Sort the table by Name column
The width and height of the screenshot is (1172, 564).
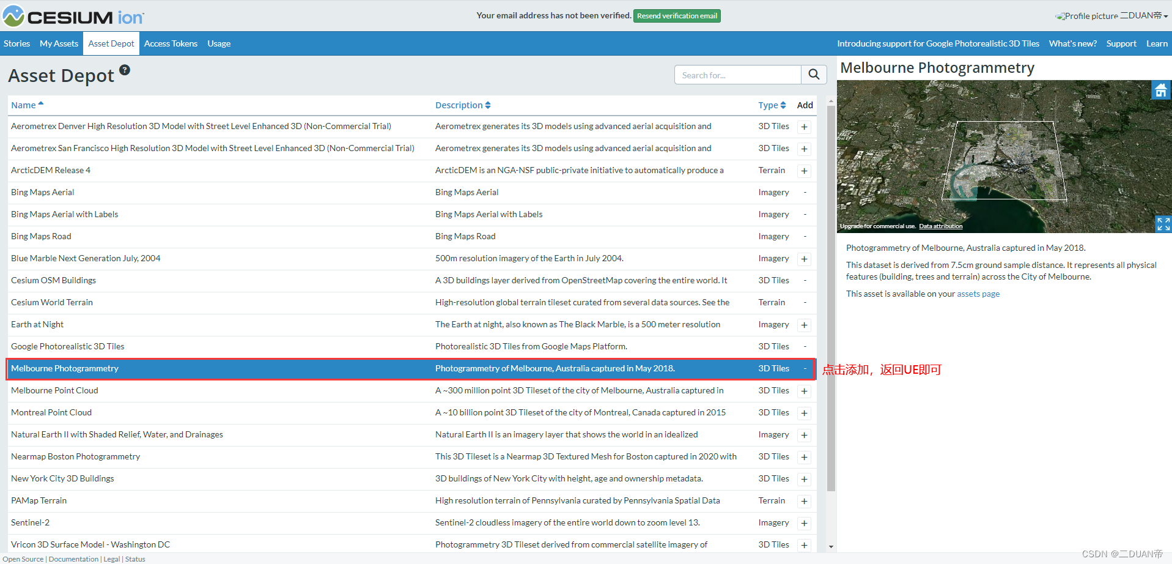point(28,105)
